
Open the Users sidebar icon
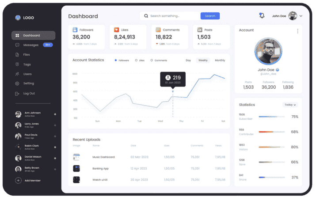tap(17, 74)
